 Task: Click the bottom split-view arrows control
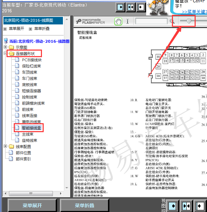(x=186, y=206)
